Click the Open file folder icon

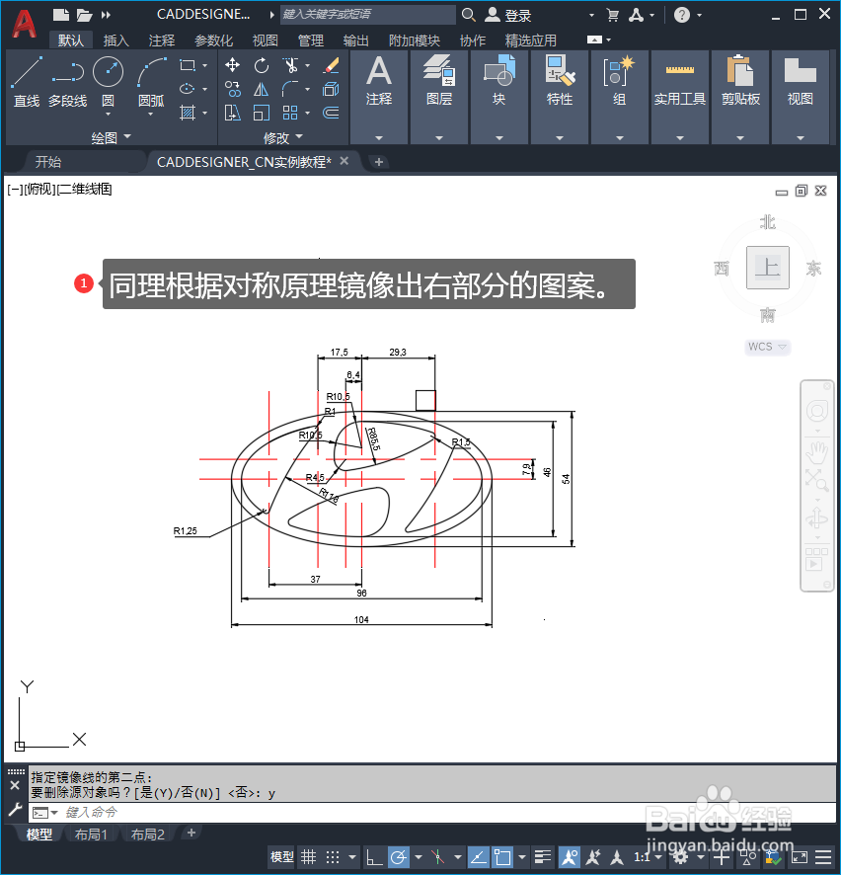(x=84, y=15)
